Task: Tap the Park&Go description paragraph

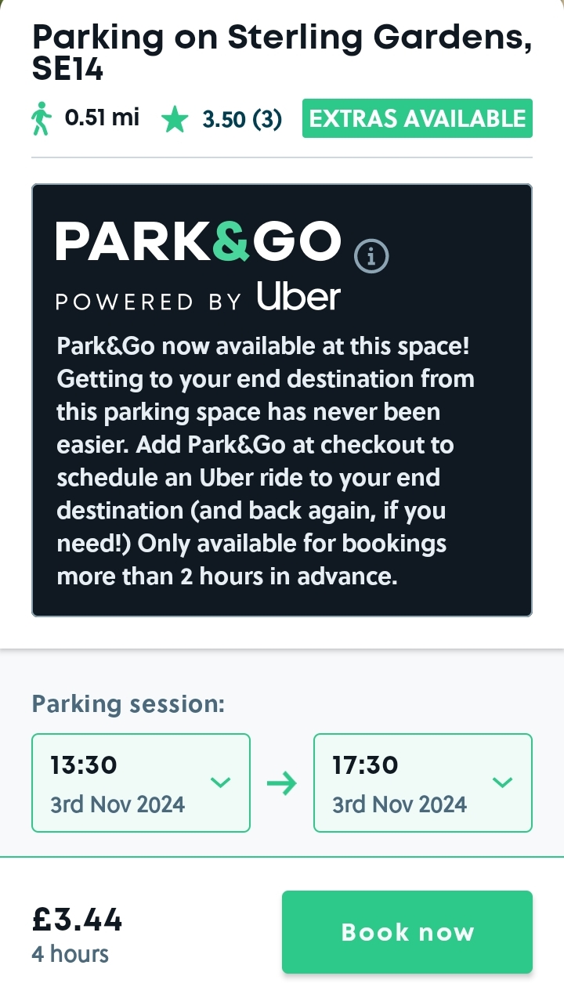Action: 266,461
